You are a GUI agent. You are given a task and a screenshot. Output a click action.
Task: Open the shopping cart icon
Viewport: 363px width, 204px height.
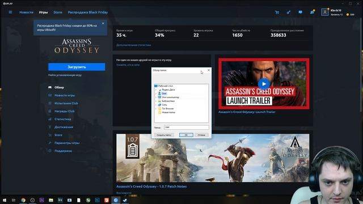pyautogui.click(x=277, y=12)
